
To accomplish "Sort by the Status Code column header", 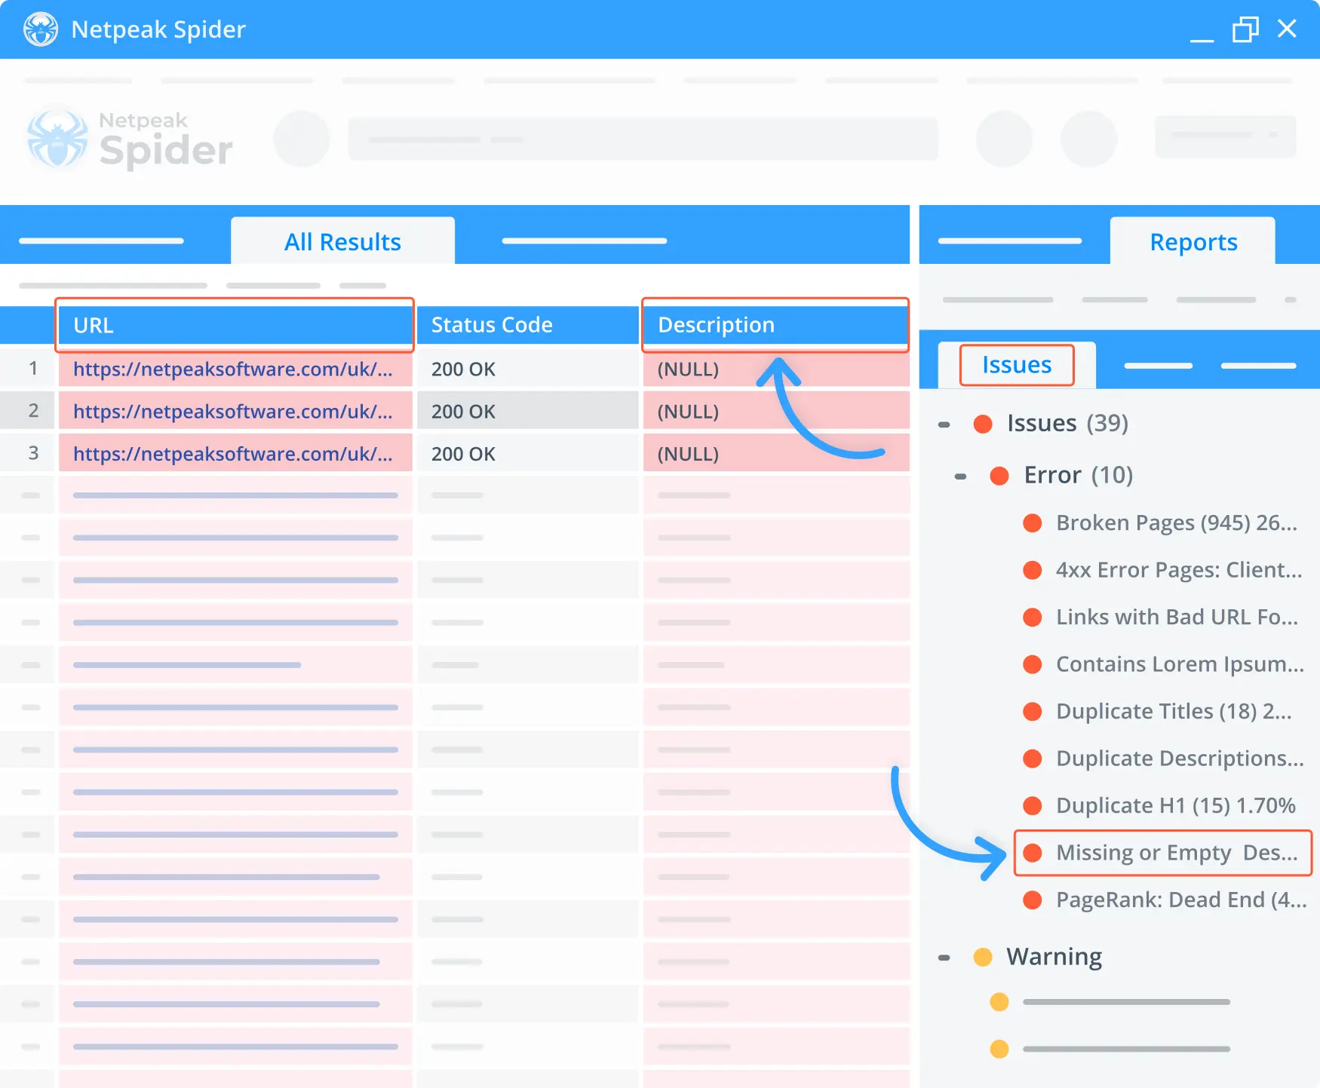I will [x=527, y=325].
